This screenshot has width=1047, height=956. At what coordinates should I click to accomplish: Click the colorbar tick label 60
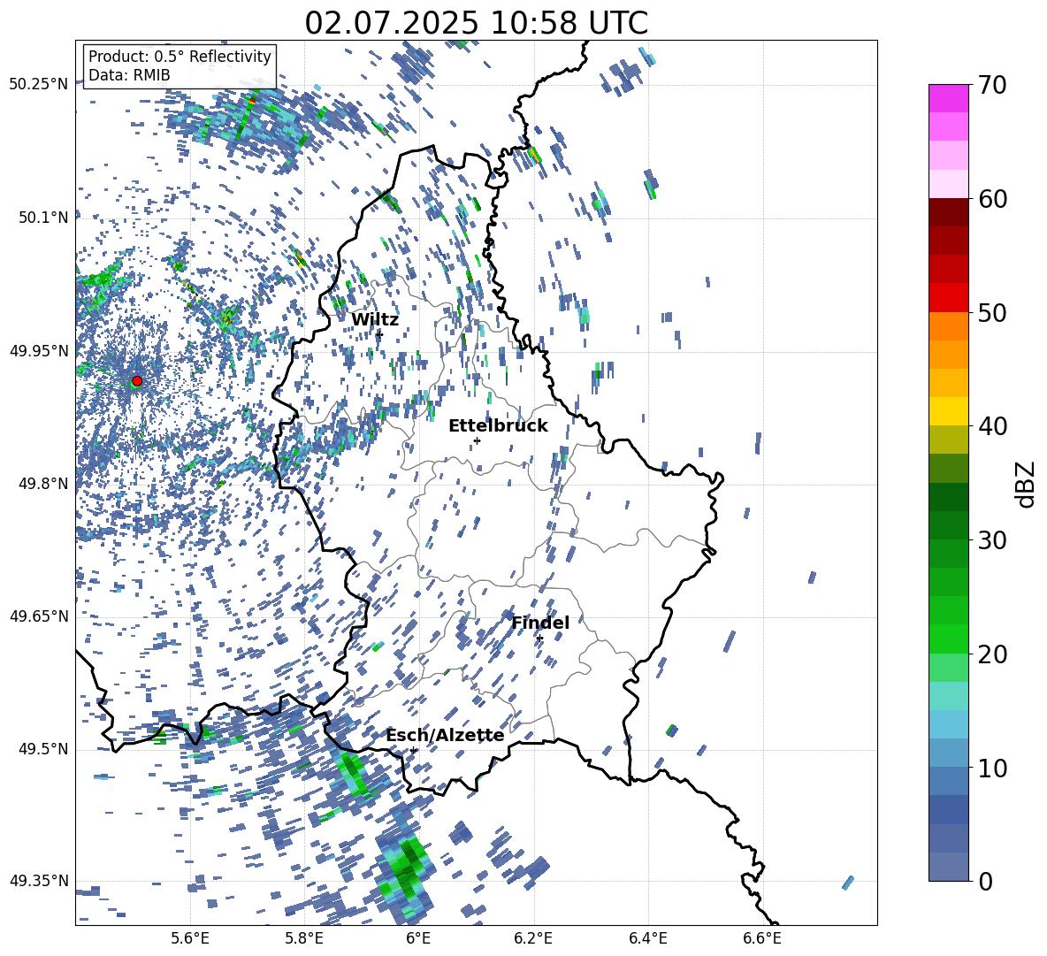[991, 199]
